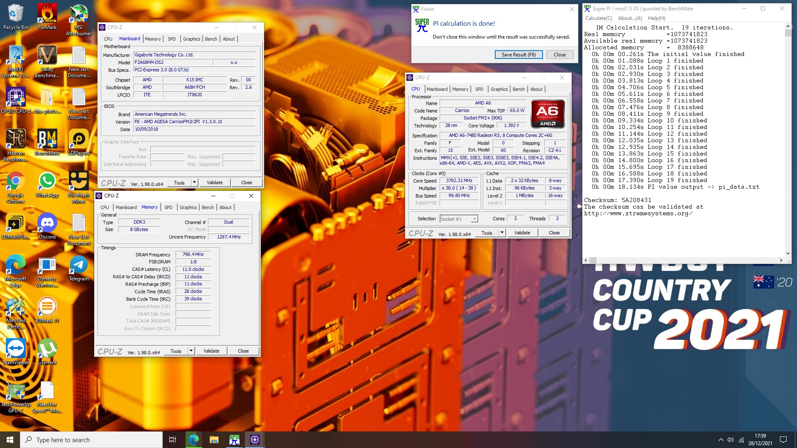
Task: Click Close button in CPU tab window
Action: 554,233
